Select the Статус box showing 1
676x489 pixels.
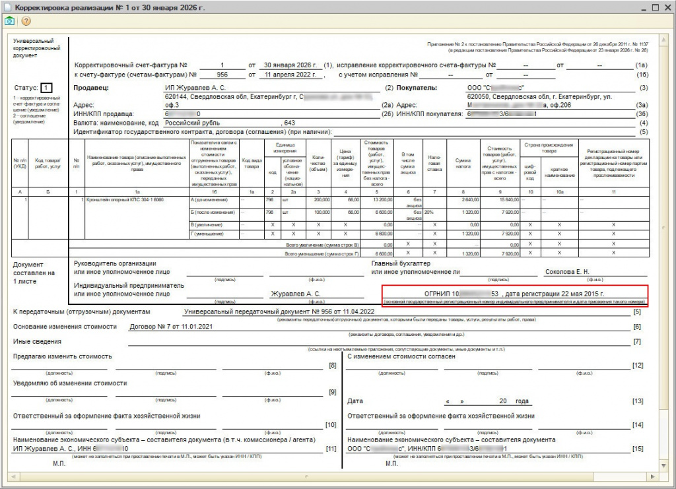coord(46,88)
